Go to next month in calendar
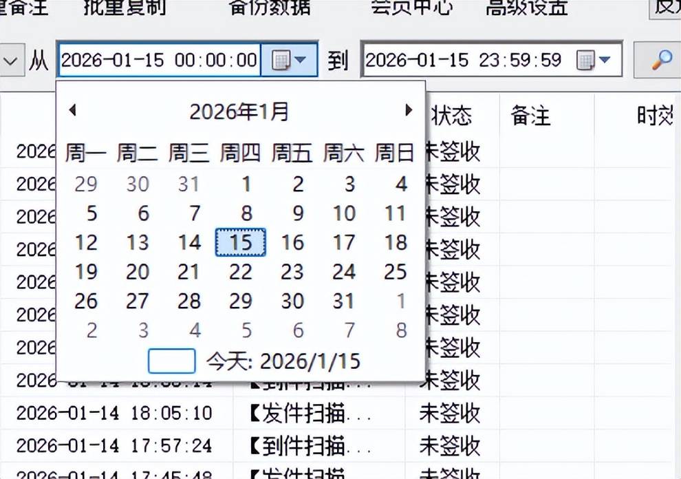This screenshot has width=681, height=479. (409, 110)
